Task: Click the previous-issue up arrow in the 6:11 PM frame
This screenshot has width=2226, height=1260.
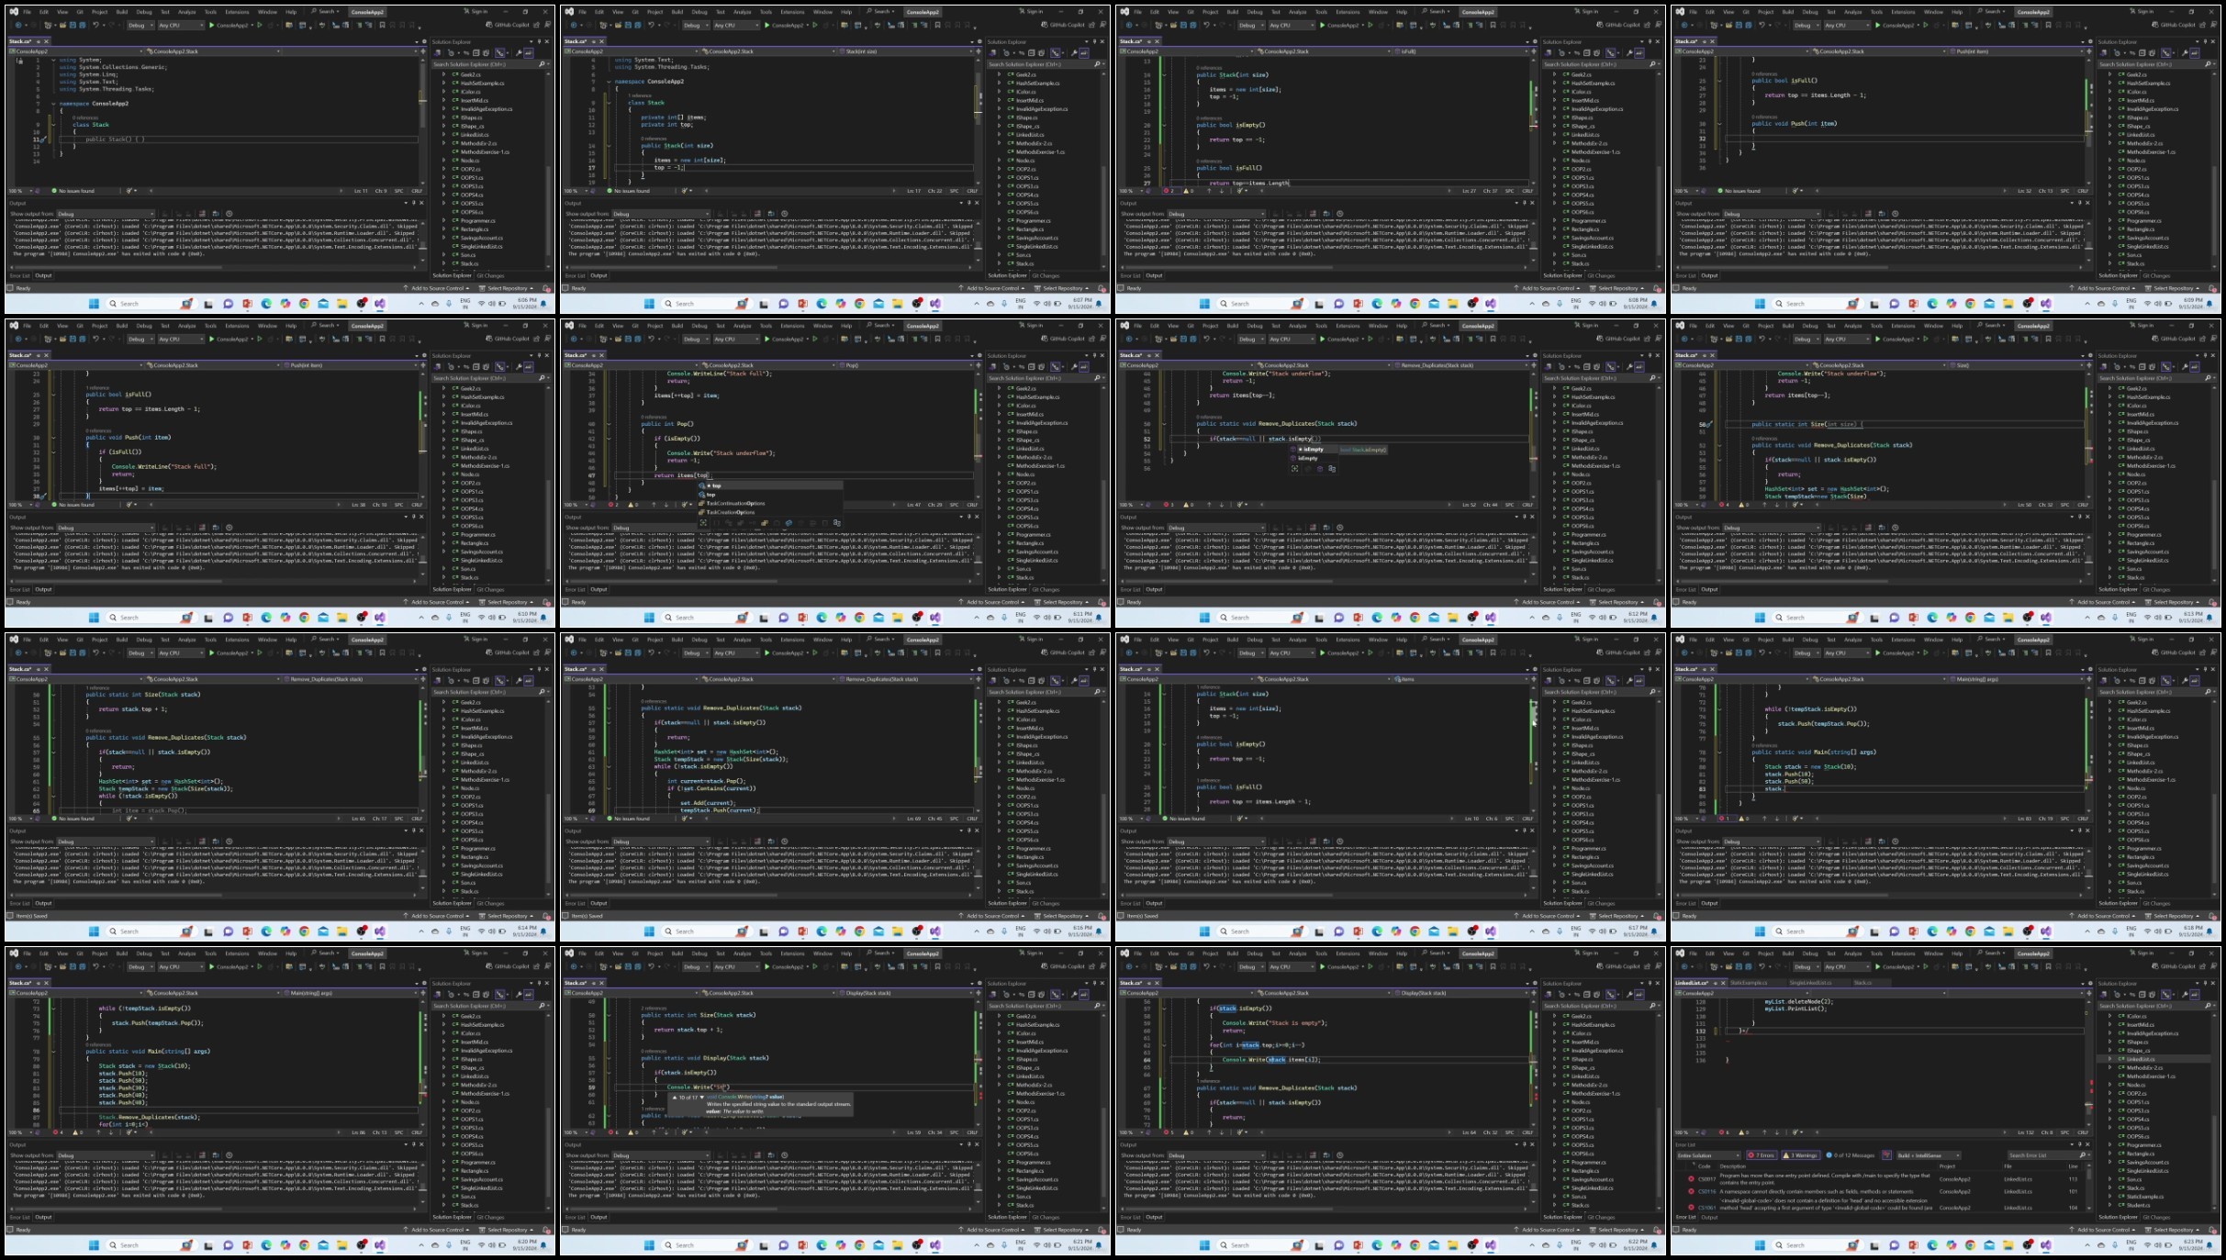Action: click(x=654, y=505)
